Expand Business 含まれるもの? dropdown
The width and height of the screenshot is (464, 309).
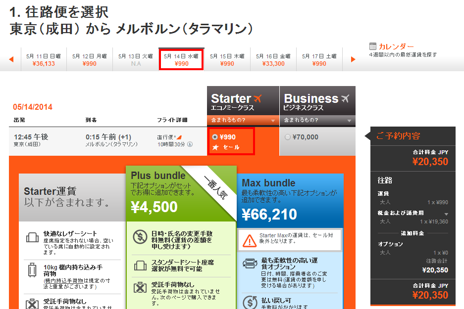[317, 120]
